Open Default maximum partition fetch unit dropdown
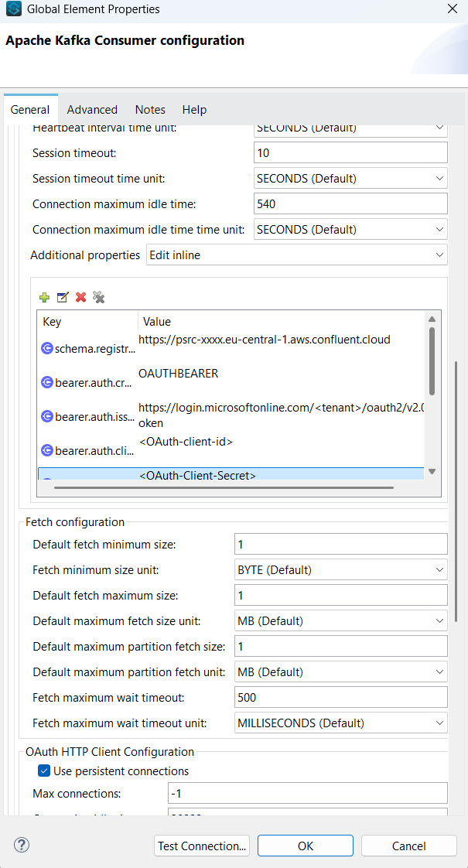Screen dimensions: 468x868 pos(341,672)
